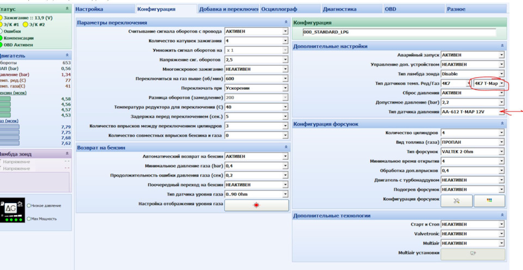Collapse the Параметры переключения section
Viewport: 523px width, 270px height.
(286, 22)
